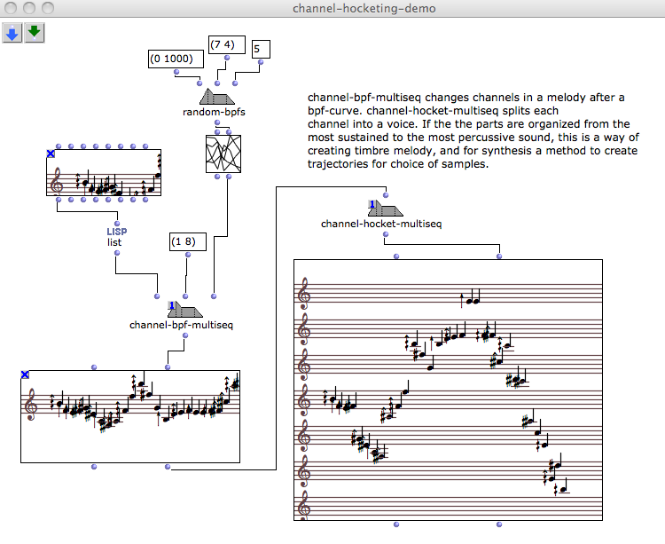Click the (7 4) value box
665x544 pixels.
[x=226, y=44]
